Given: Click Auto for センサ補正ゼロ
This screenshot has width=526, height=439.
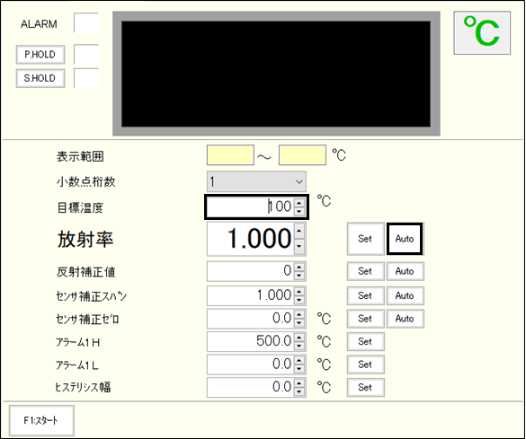Looking at the screenshot, I should pos(405,319).
